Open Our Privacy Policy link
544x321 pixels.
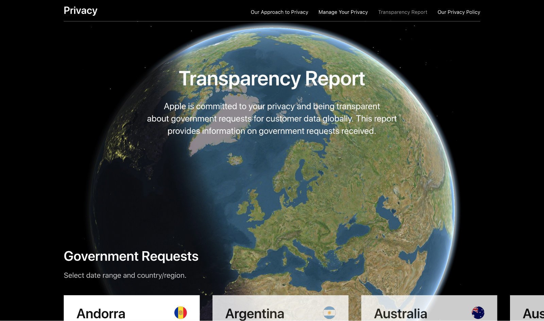click(459, 12)
